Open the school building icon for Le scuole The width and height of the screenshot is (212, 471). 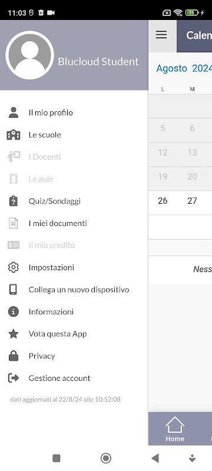point(13,135)
